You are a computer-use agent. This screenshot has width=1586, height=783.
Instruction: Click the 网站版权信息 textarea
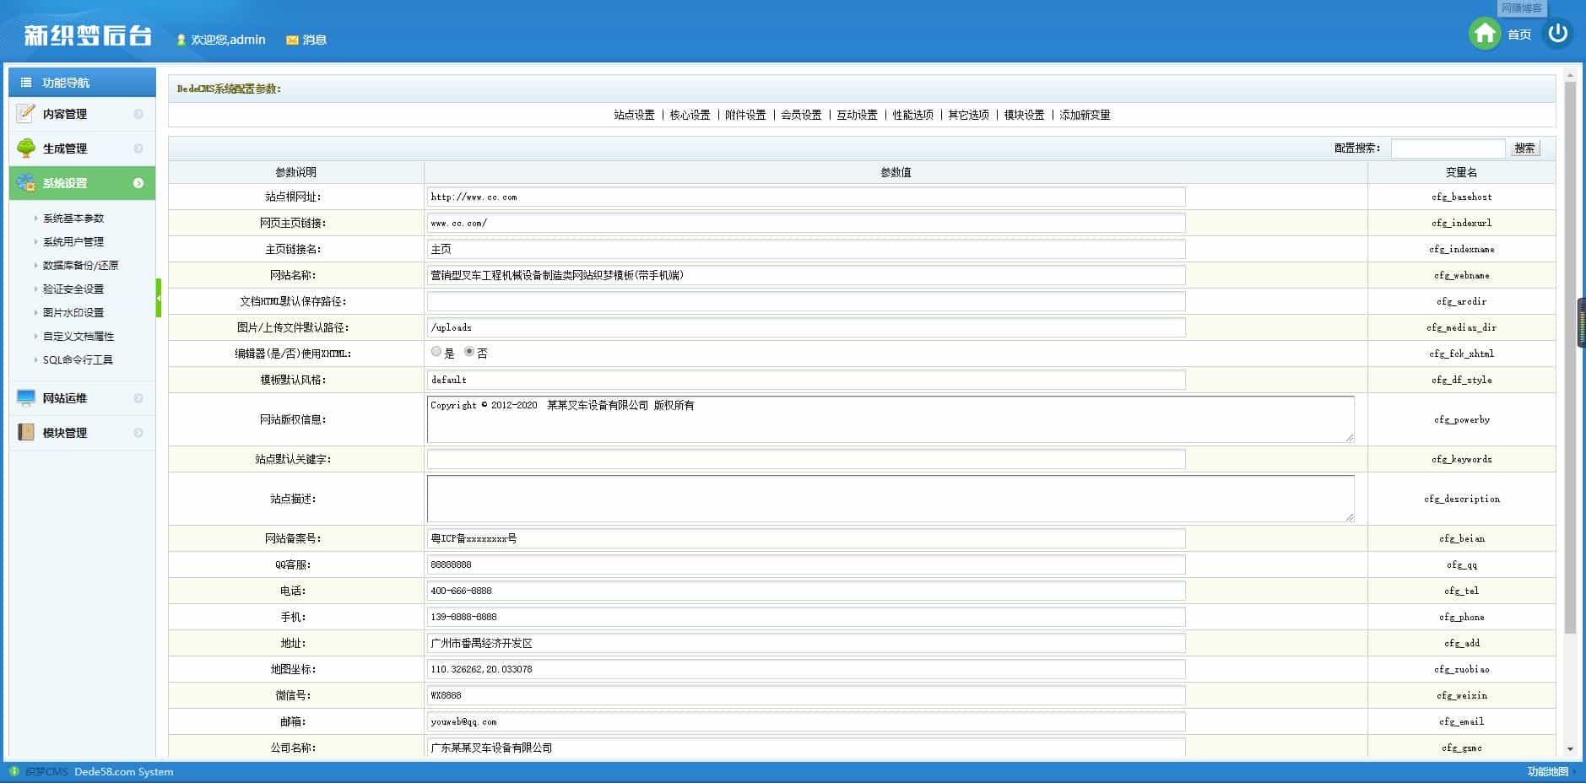tap(890, 419)
